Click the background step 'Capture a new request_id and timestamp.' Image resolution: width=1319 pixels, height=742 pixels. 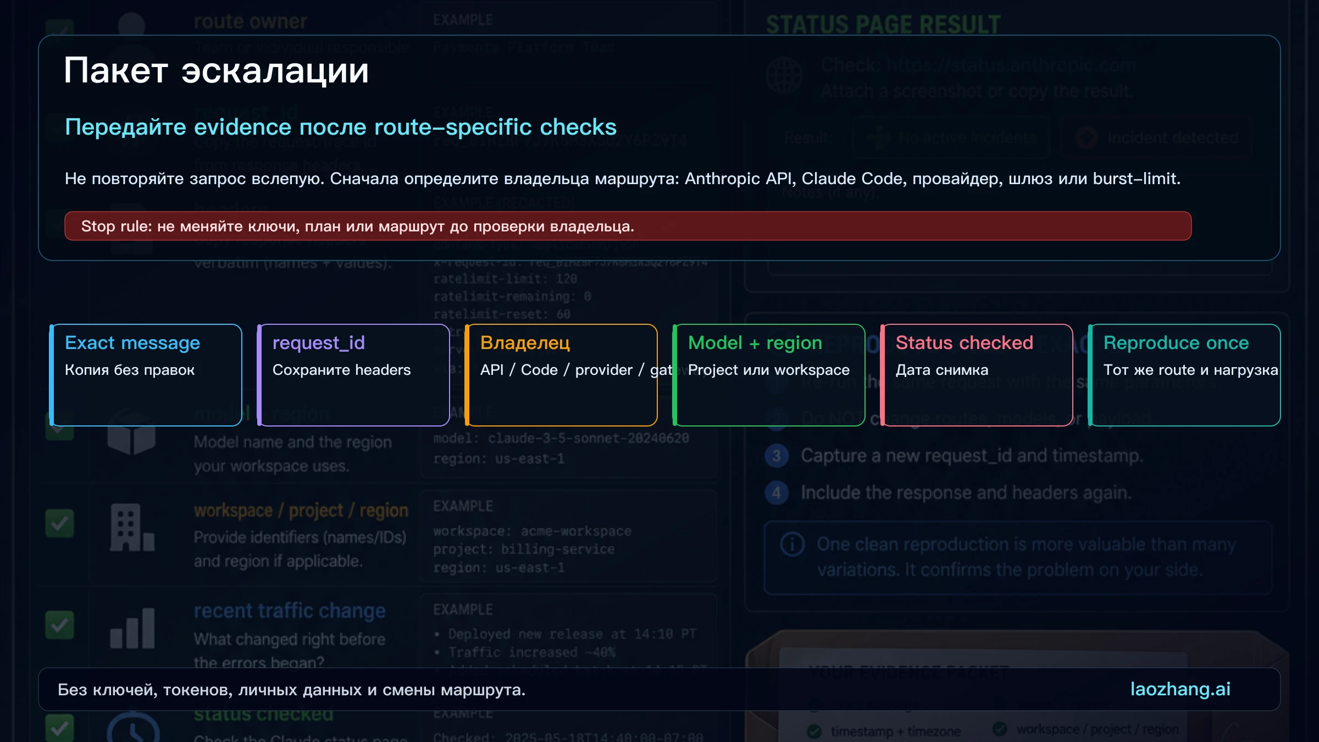point(972,456)
